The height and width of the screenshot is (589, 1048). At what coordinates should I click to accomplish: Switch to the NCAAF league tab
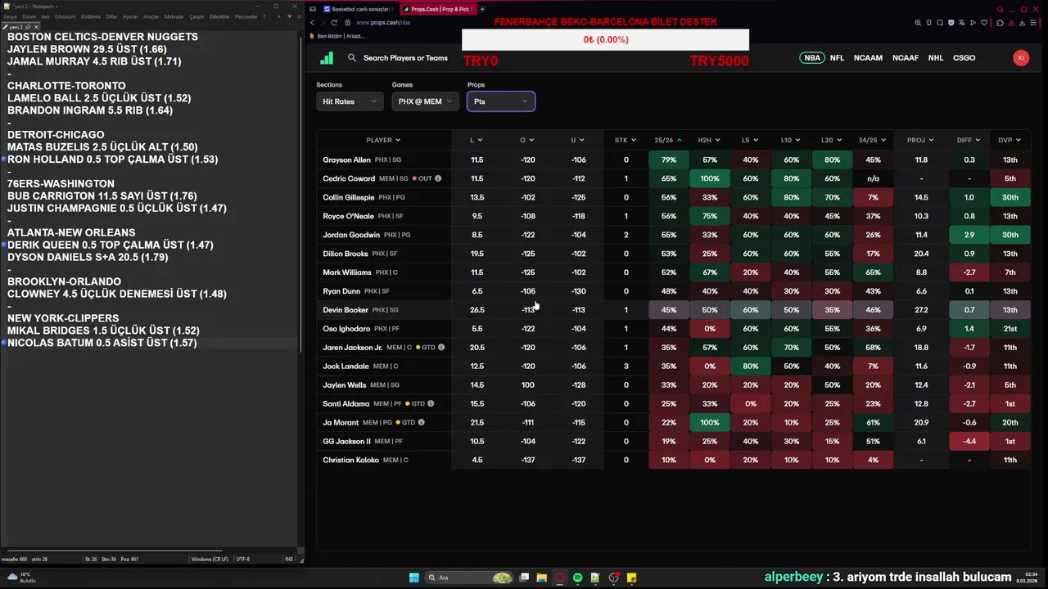pos(906,58)
